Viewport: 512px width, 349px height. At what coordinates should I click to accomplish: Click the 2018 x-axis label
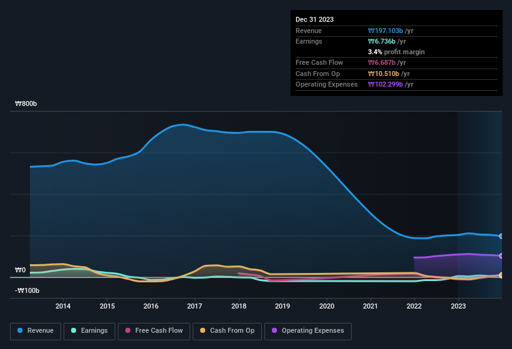click(239, 306)
